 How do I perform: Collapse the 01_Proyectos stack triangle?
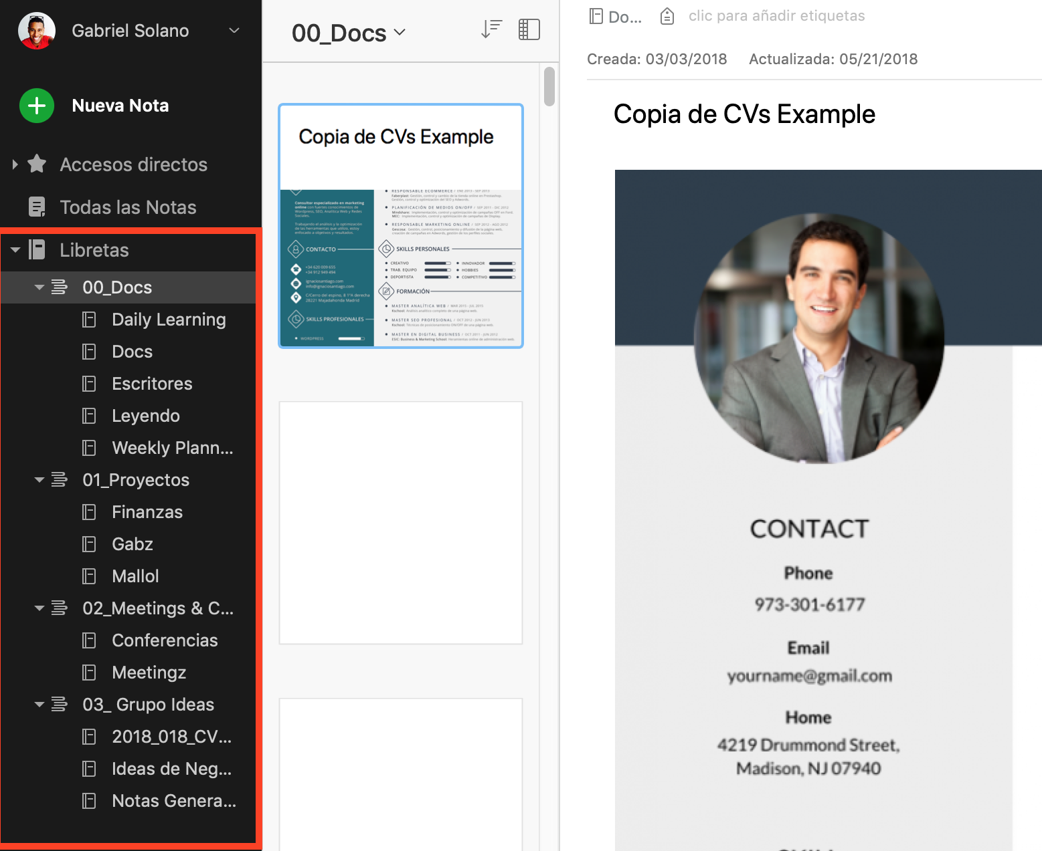tap(39, 480)
